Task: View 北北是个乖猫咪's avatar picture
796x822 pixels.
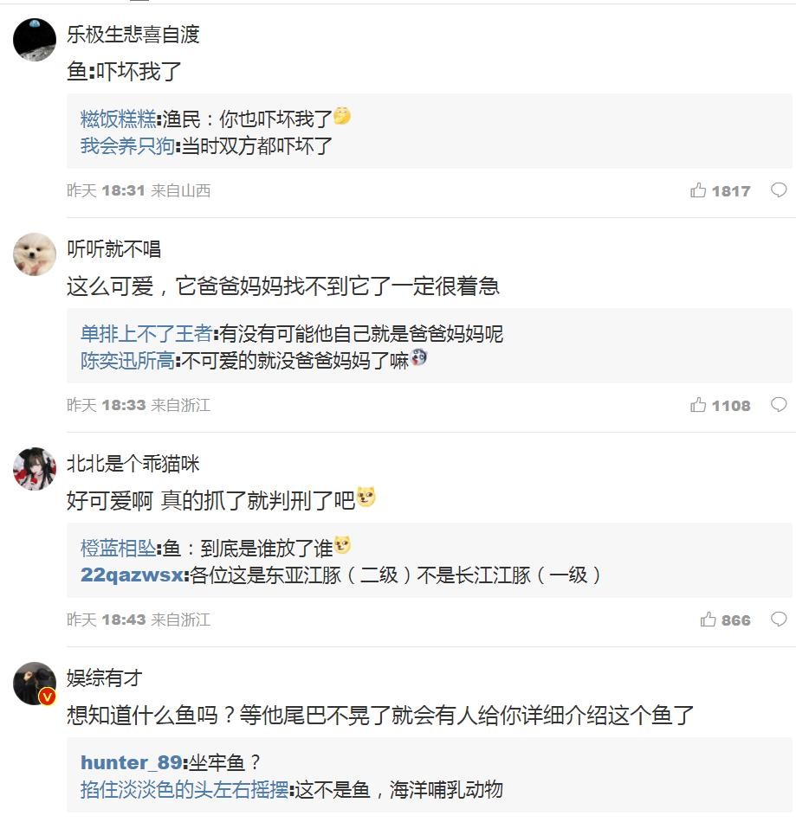Action: pyautogui.click(x=35, y=469)
